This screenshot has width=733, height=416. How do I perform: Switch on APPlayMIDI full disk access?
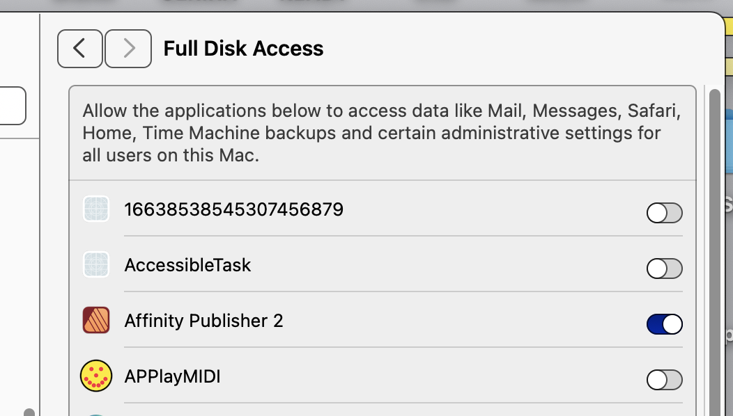click(664, 380)
